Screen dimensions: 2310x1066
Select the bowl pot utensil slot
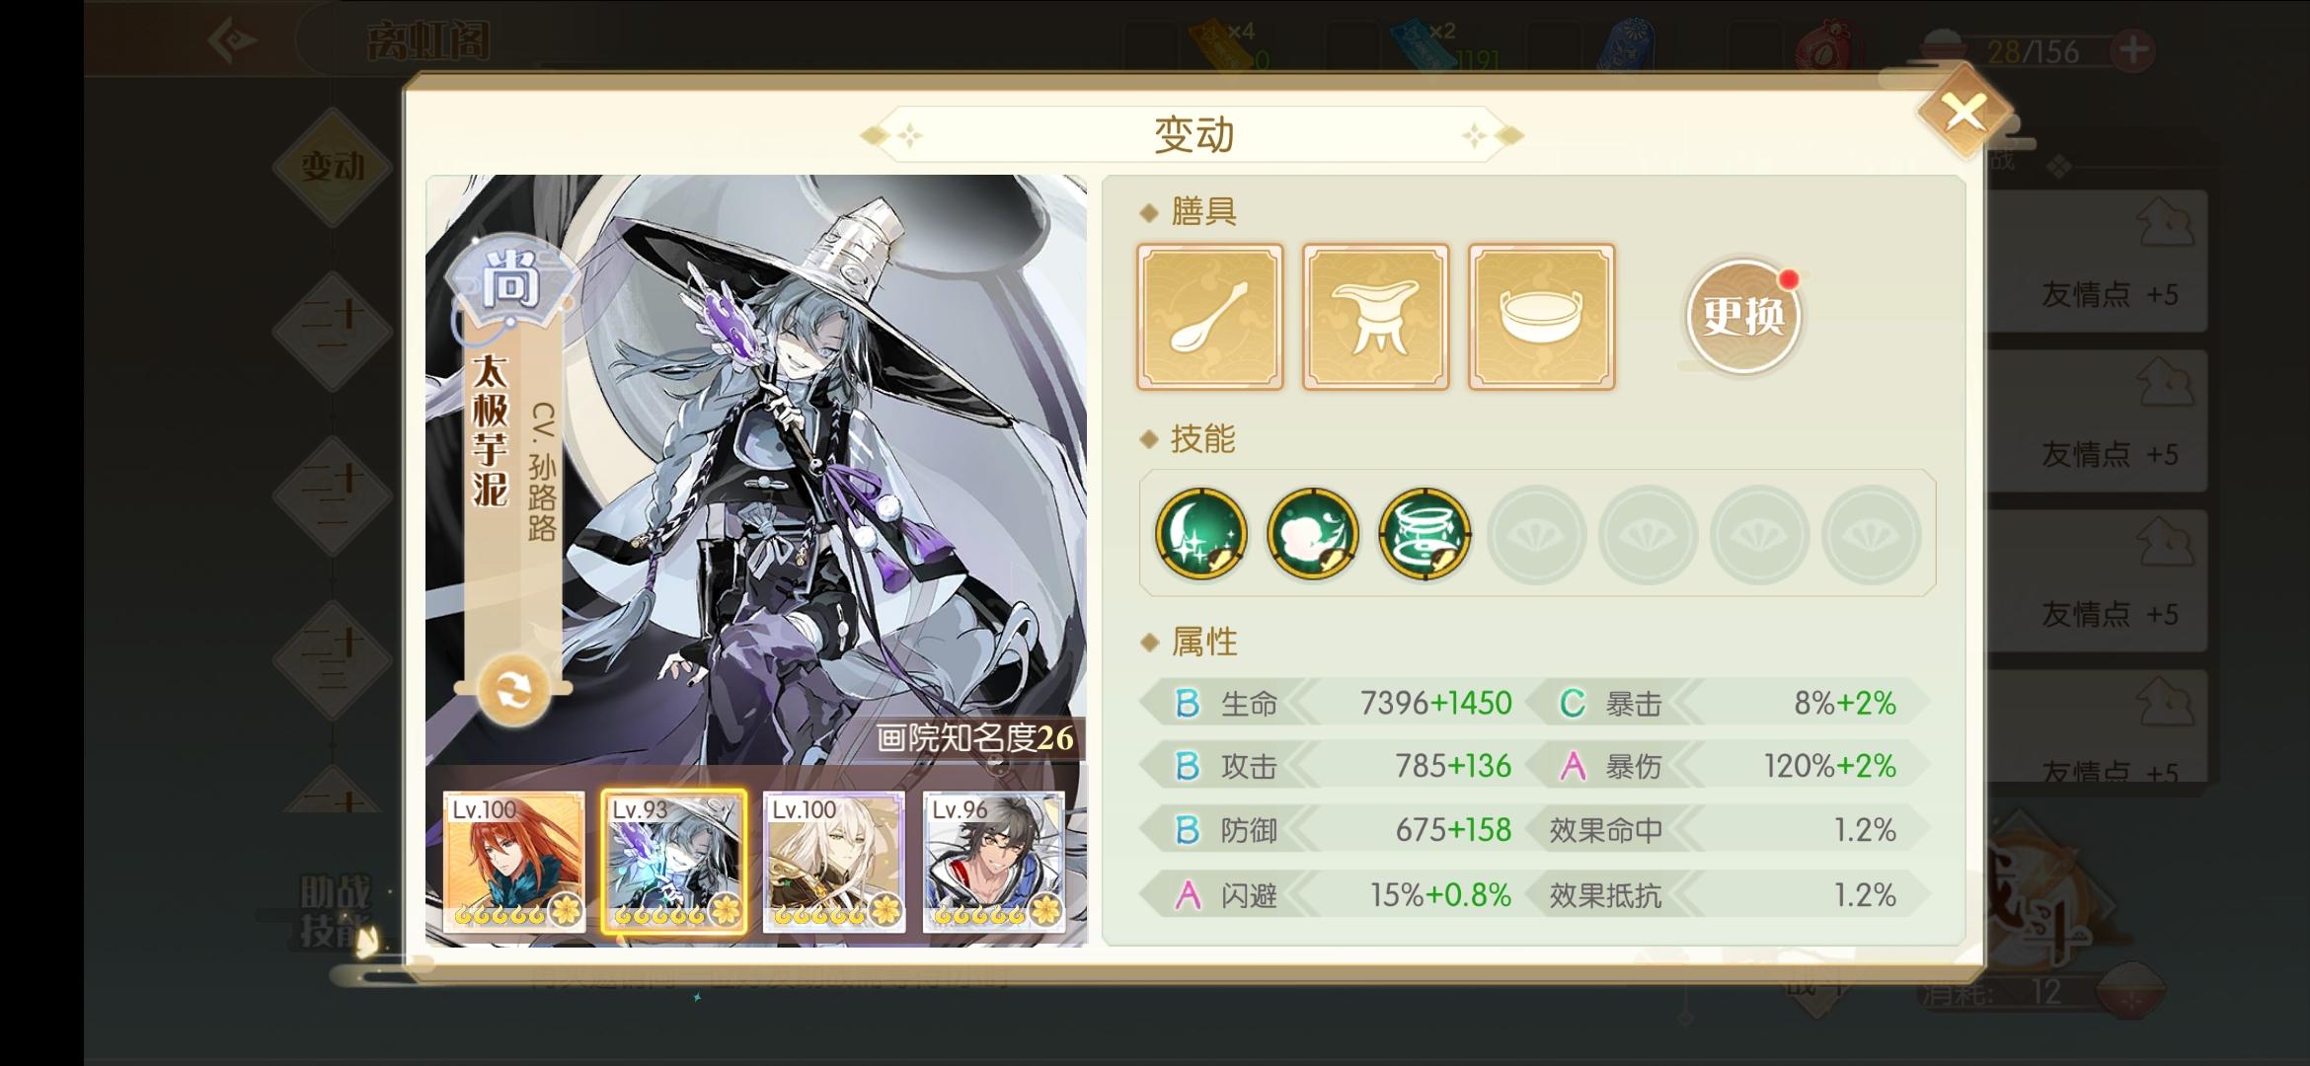coord(1542,317)
